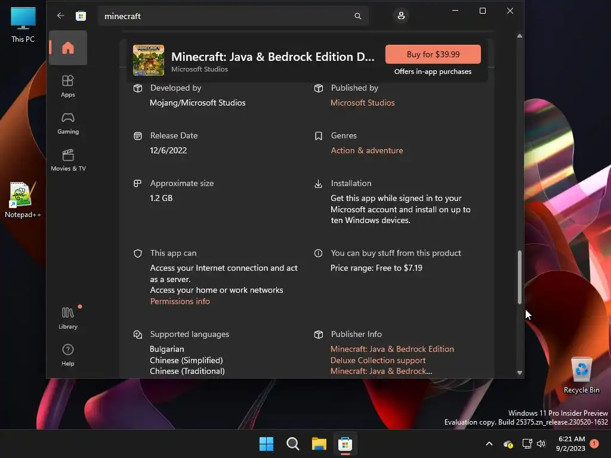The height and width of the screenshot is (458, 611).
Task: Open Help in the sidebar
Action: point(68,355)
